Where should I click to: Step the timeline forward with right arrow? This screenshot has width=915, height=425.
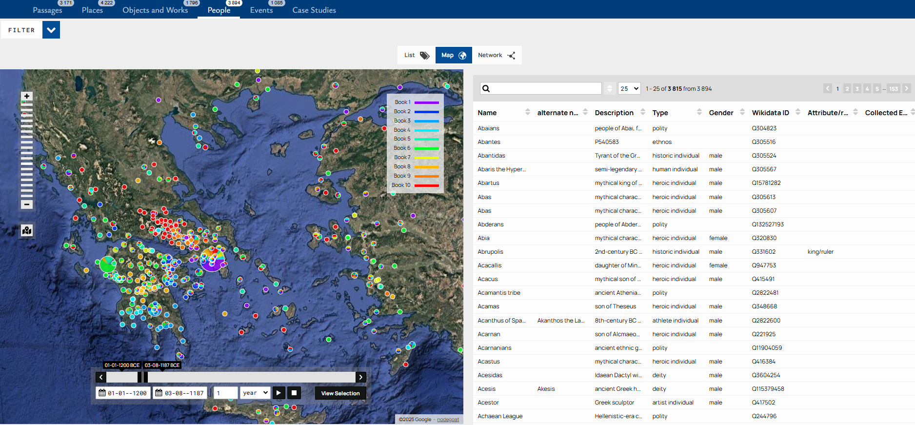click(361, 377)
